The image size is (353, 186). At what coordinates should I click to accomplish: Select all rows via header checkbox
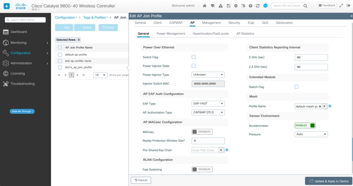[60, 47]
